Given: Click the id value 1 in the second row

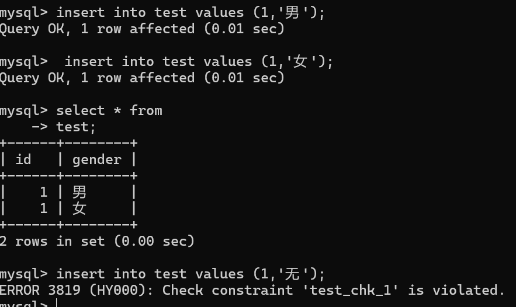Looking at the screenshot, I should coord(43,208).
